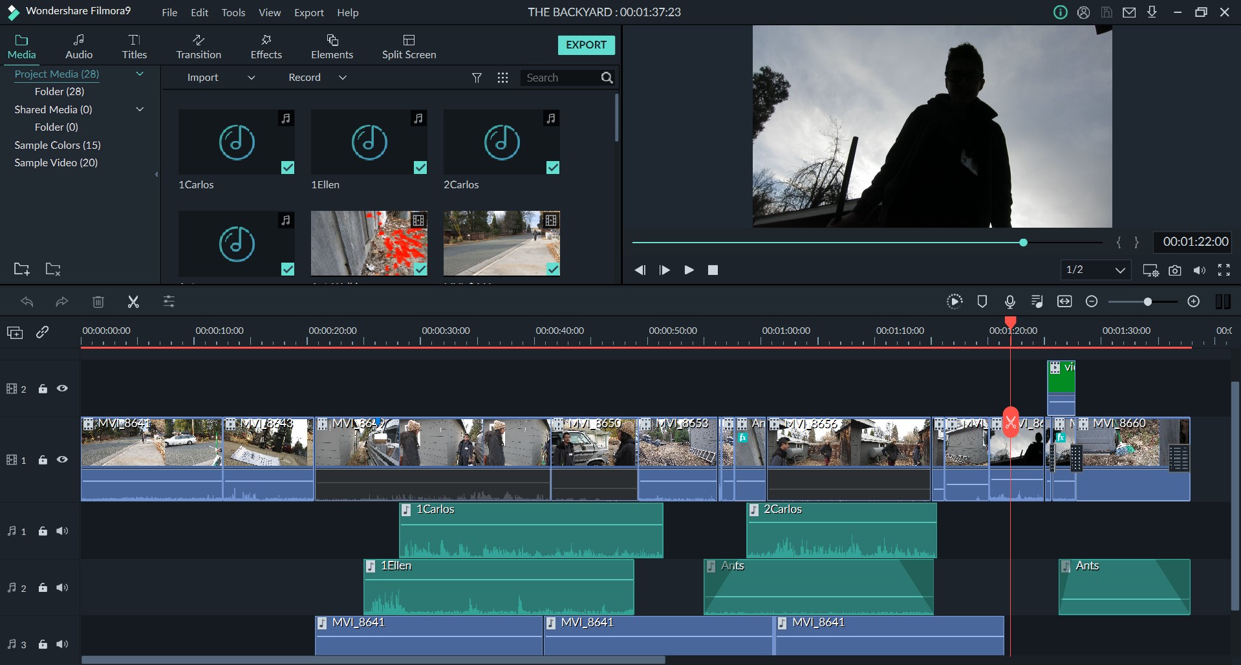
Task: Open preview display settings icon
Action: (1150, 270)
